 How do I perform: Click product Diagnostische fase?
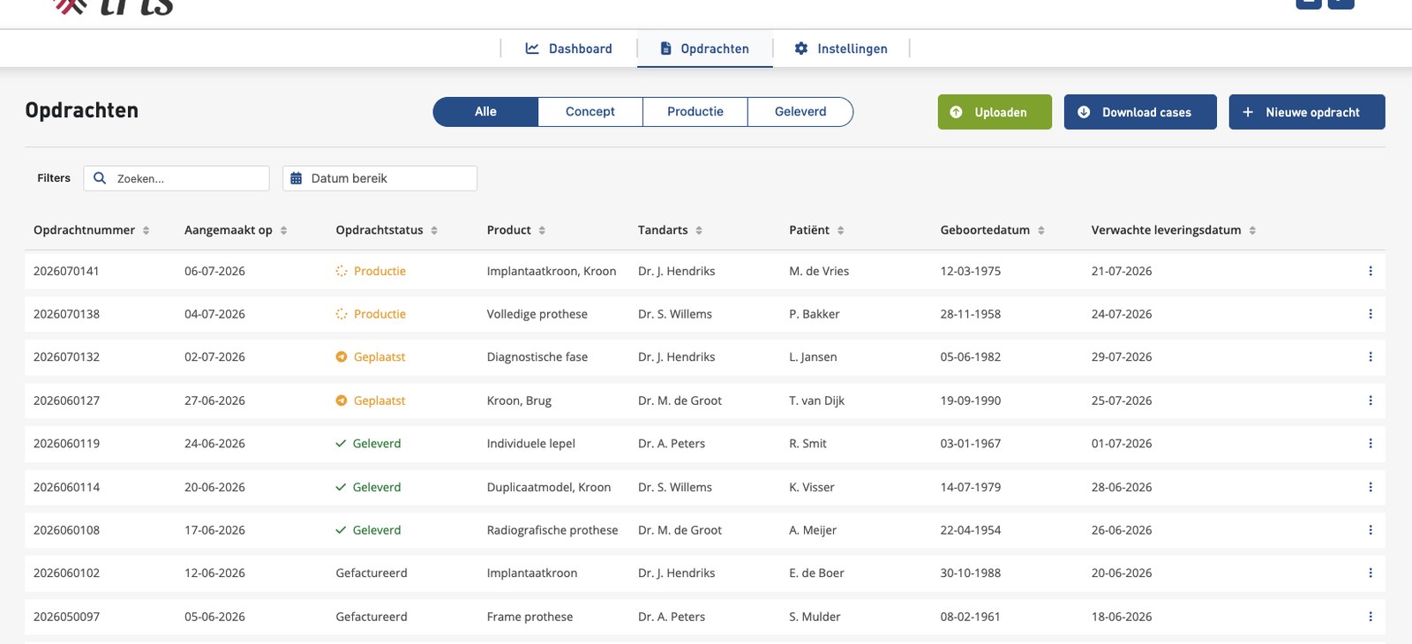537,357
